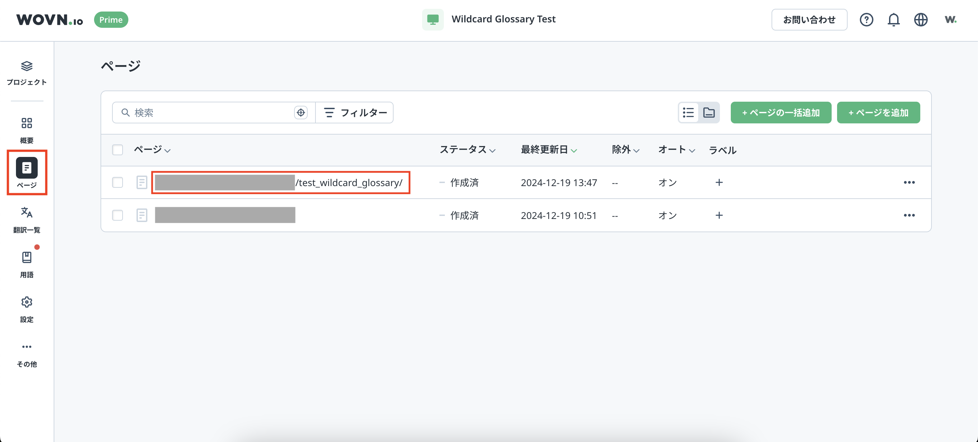Screen dimensions: 978x442
Task: Open the notification bell icon
Action: (x=893, y=20)
